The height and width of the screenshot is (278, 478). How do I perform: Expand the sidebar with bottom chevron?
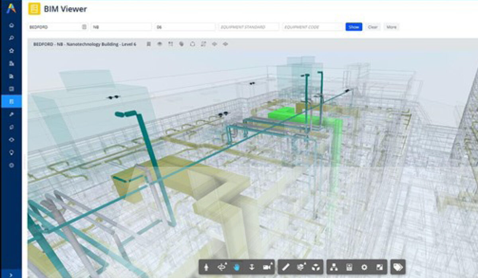coord(11,274)
